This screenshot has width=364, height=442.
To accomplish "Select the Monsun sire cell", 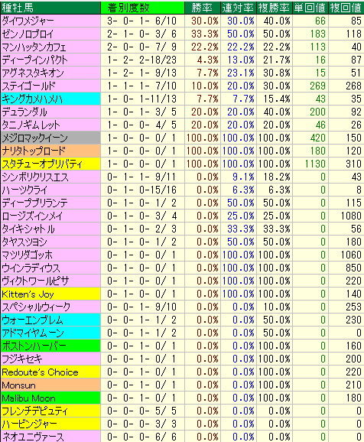I will point(50,385).
